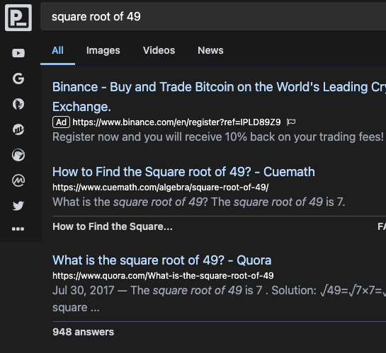
Task: Open the bar-chart sidebar shortcut icon
Action: 18,129
